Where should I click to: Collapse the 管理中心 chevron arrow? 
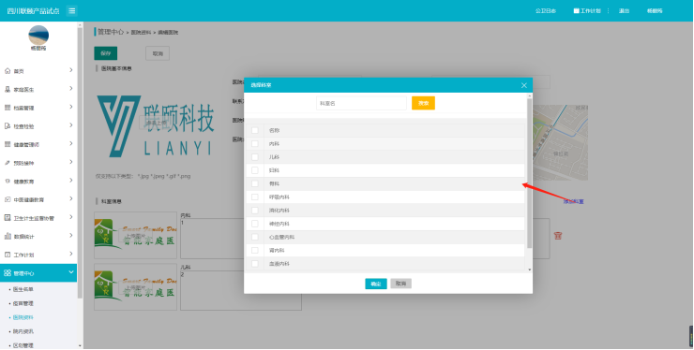pos(71,272)
